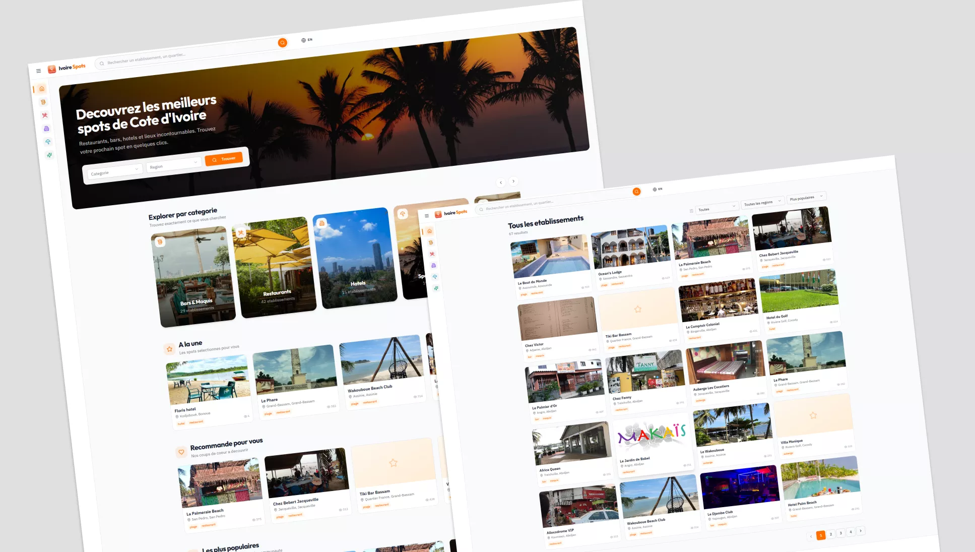Image resolution: width=975 pixels, height=552 pixels.
Task: Expand the Region dropdown in the hero search
Action: (173, 165)
